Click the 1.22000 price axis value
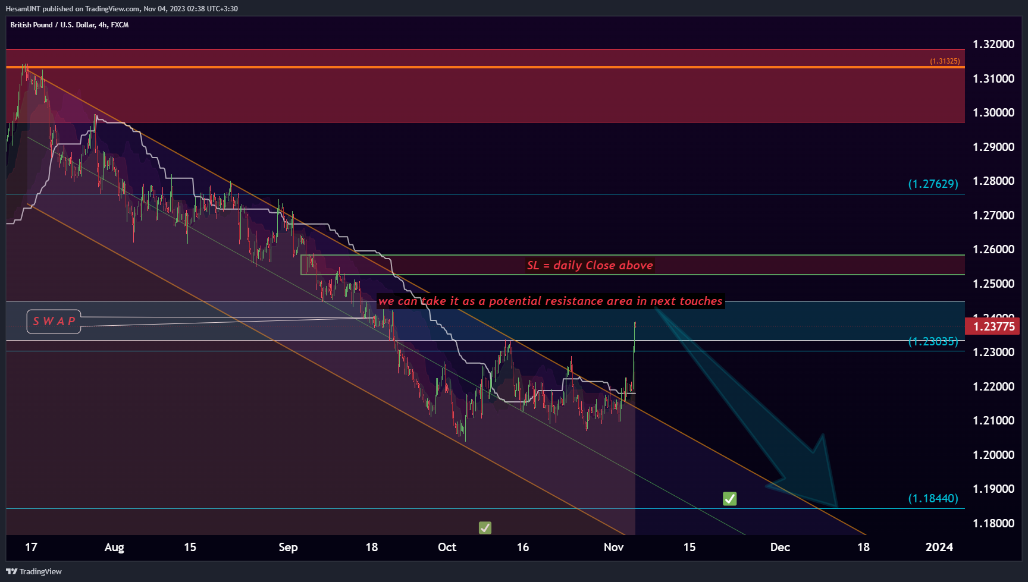 993,386
